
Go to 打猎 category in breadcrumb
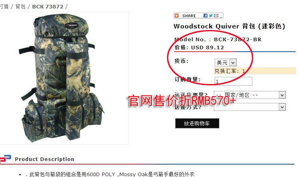(x=4, y=6)
